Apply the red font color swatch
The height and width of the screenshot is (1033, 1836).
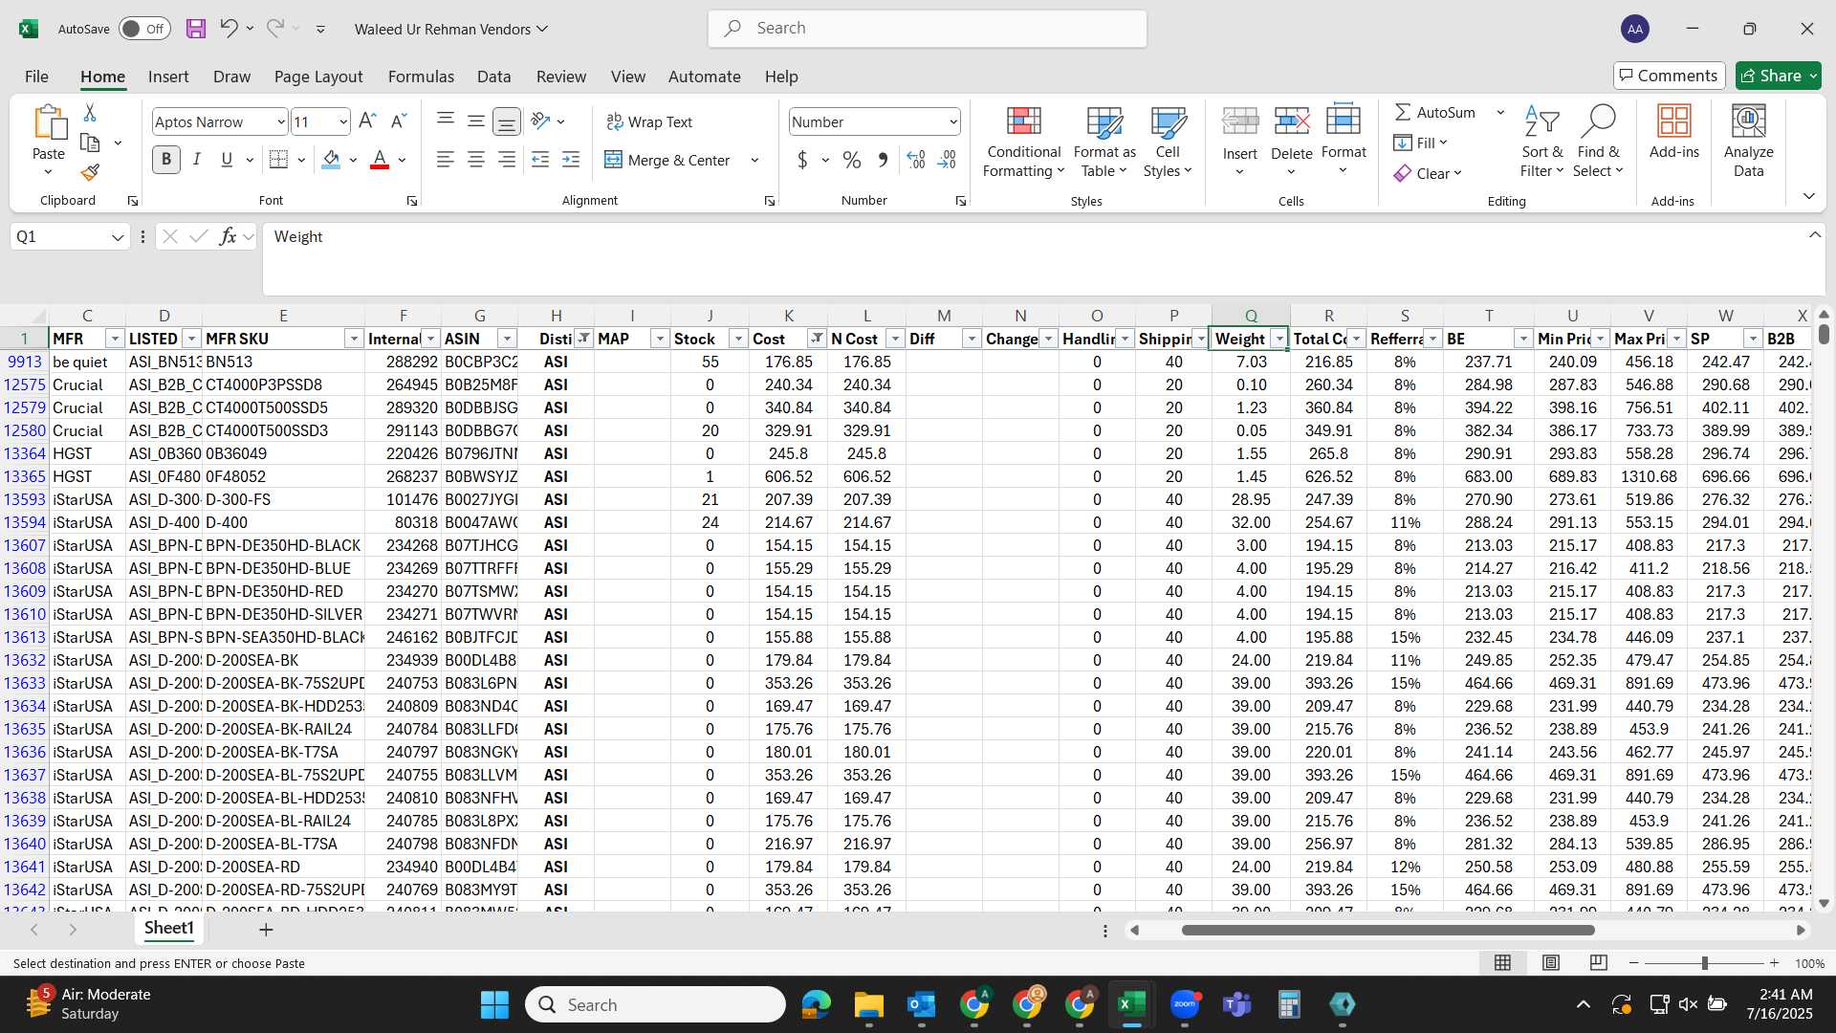point(380,160)
